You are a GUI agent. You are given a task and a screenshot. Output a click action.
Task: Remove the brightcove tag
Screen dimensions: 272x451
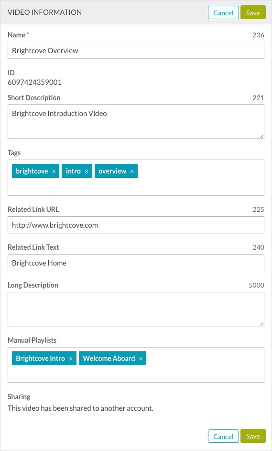(x=54, y=171)
